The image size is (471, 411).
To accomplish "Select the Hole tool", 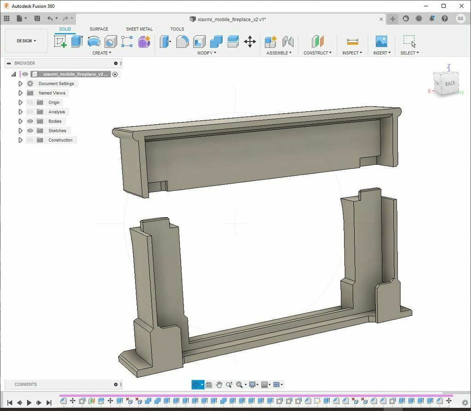I will point(110,41).
